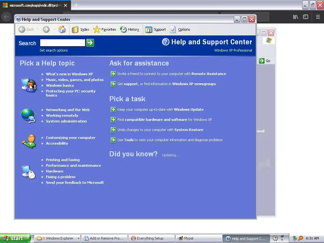Image resolution: width=324 pixels, height=243 pixels.
Task: Expand the Forward button history dropdown arrow
Action: (55, 29)
